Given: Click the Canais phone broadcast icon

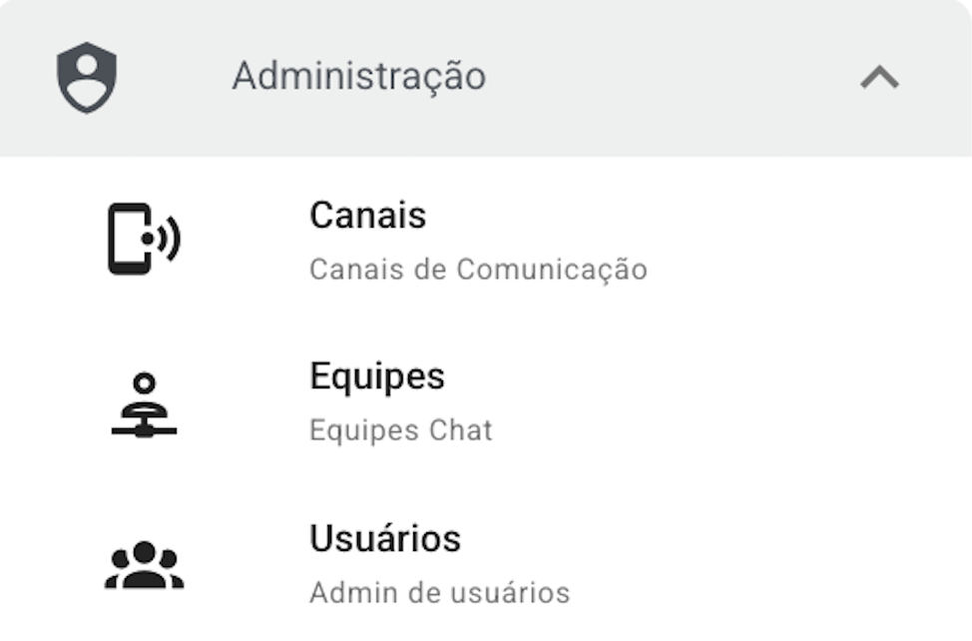Looking at the screenshot, I should click(144, 239).
